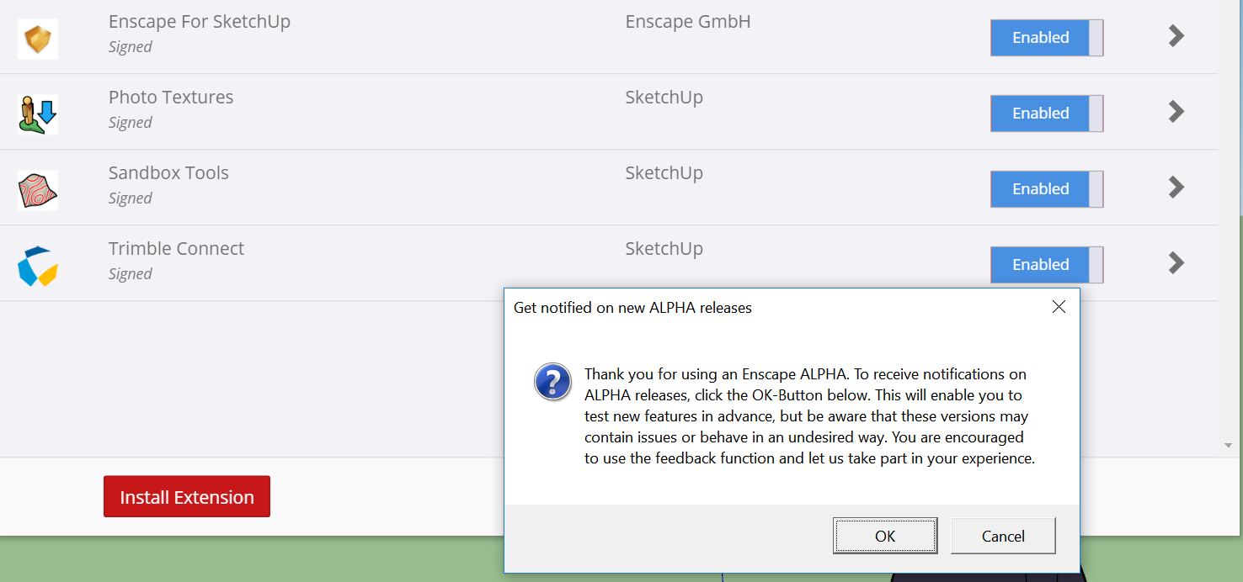This screenshot has width=1243, height=582.
Task: Click the Enscape GmbH author text
Action: pos(688,22)
